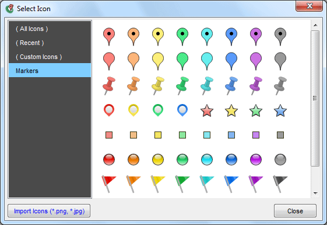The width and height of the screenshot is (327, 225).
Task: Select the red small square marker
Action: [109, 135]
